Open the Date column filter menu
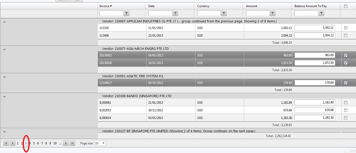The width and height of the screenshot is (356, 153). click(175, 13)
